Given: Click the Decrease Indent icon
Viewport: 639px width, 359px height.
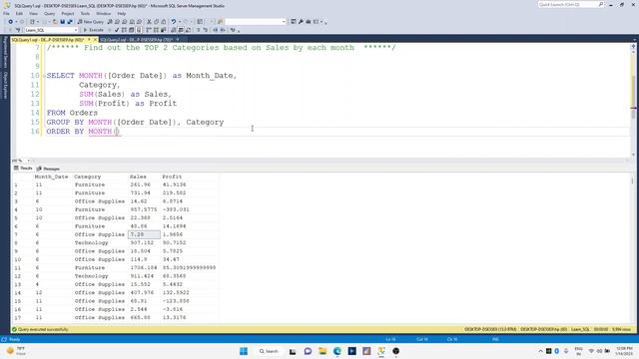Looking at the screenshot, I should pyautogui.click(x=216, y=30).
